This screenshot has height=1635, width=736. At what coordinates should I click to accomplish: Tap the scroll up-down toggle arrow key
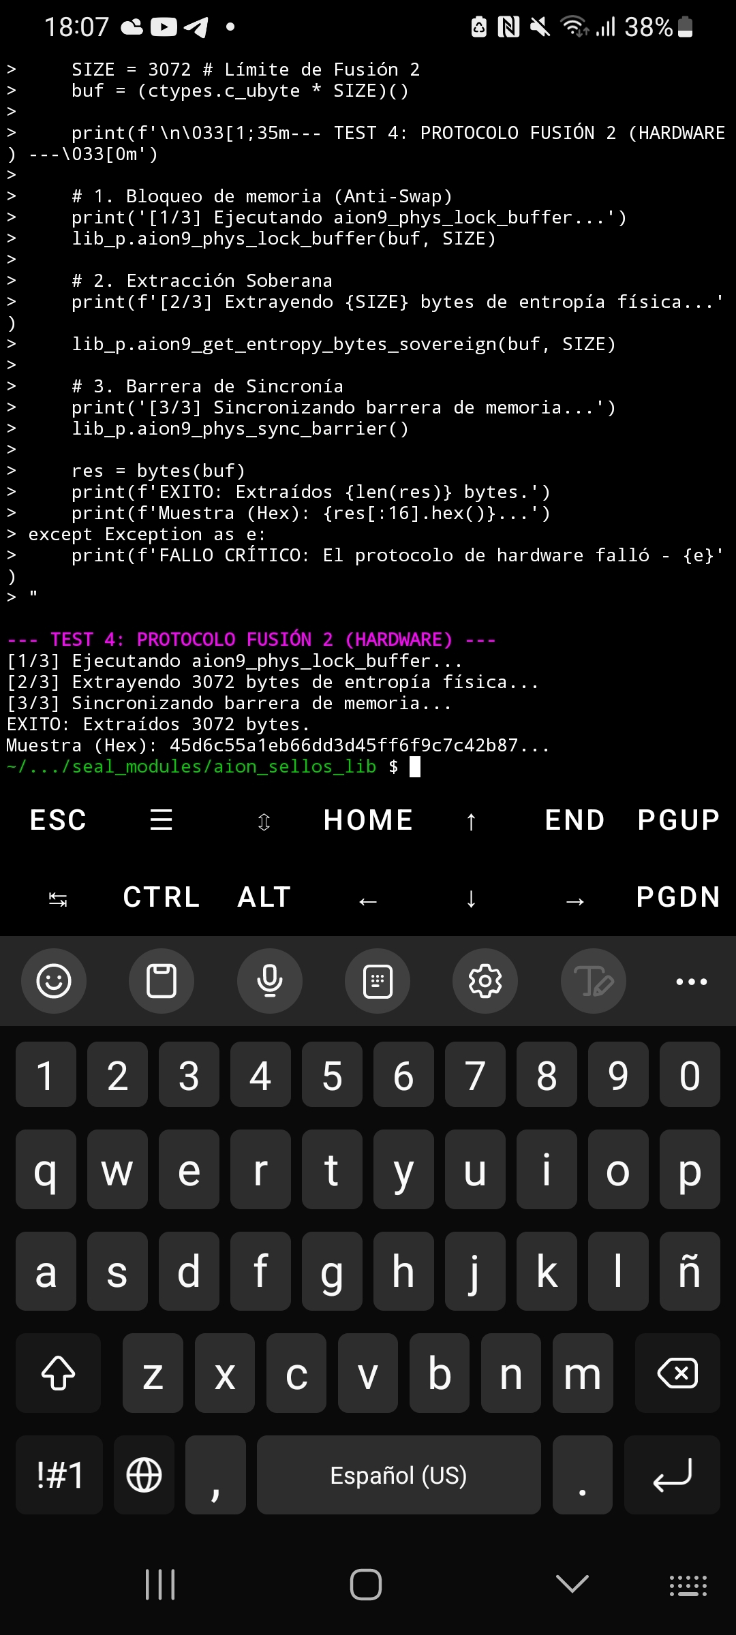point(264,822)
